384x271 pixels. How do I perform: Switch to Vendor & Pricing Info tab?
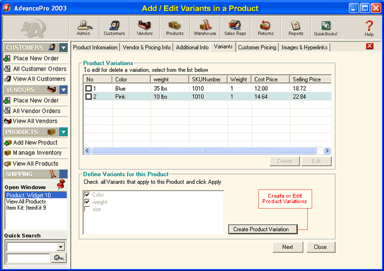pos(146,48)
